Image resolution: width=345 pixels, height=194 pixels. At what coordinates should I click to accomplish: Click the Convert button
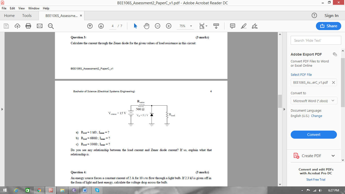(314, 135)
